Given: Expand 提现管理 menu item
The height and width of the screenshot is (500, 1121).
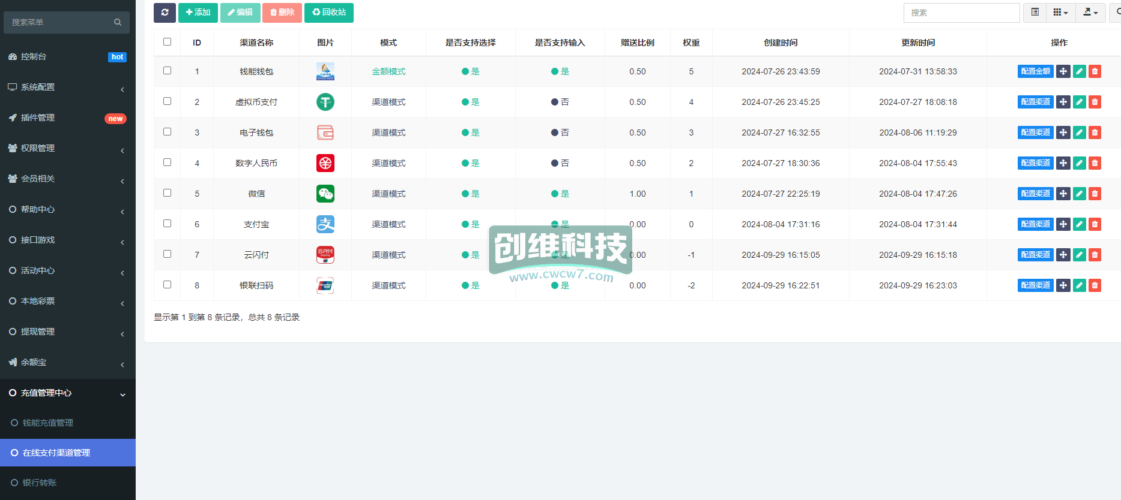Looking at the screenshot, I should (68, 332).
